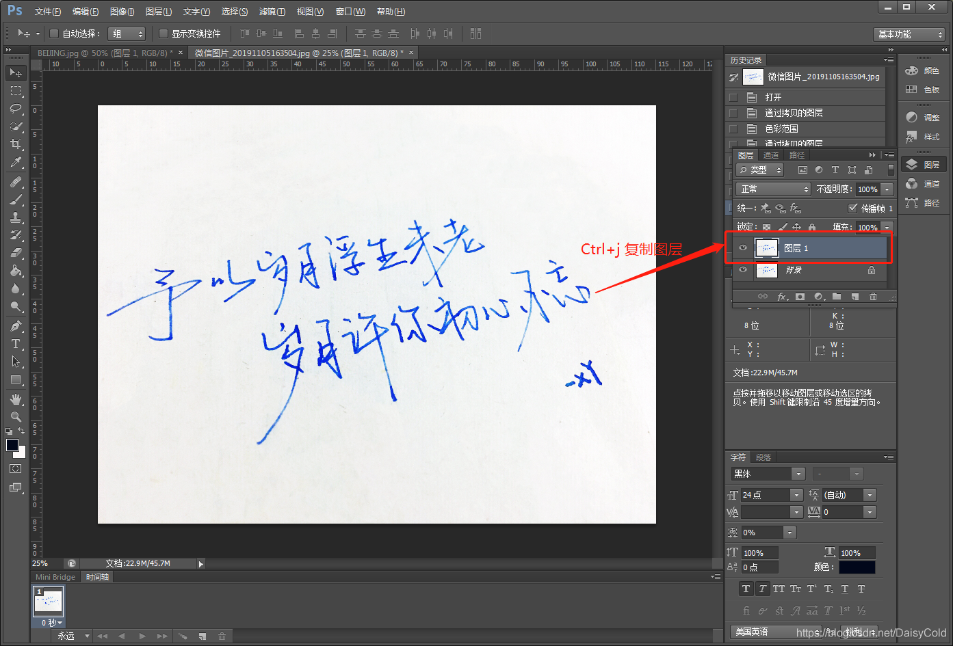Select the Eraser tool

tap(16, 253)
